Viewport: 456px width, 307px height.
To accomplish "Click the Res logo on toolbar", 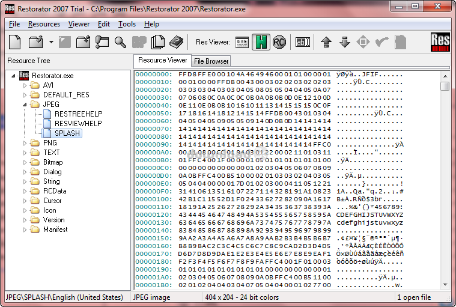I will pos(440,42).
